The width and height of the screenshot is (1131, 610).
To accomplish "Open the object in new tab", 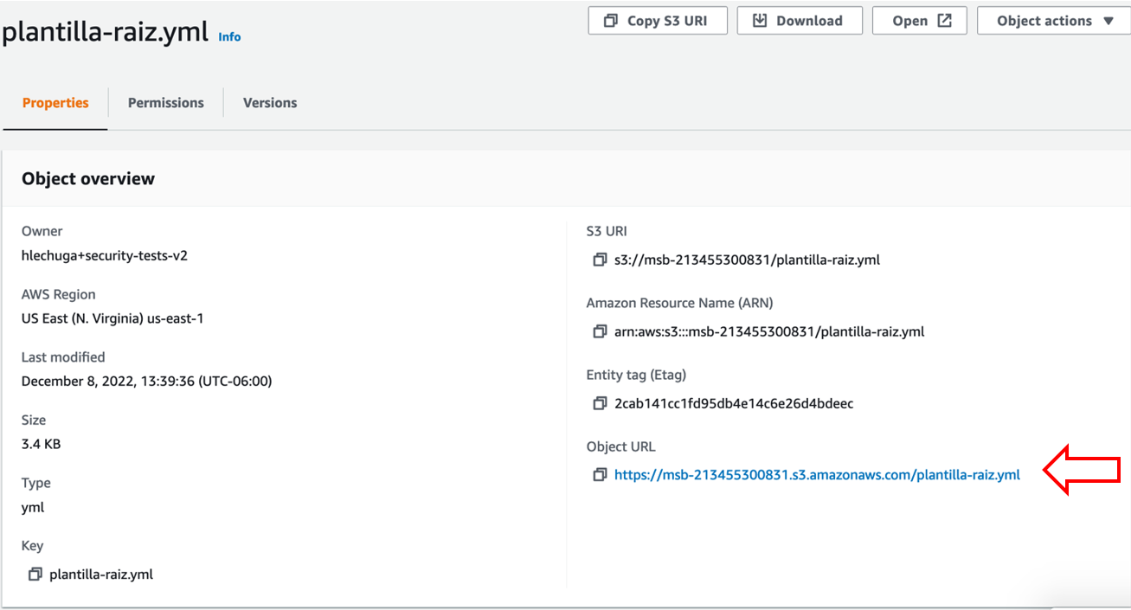I will coord(919,21).
